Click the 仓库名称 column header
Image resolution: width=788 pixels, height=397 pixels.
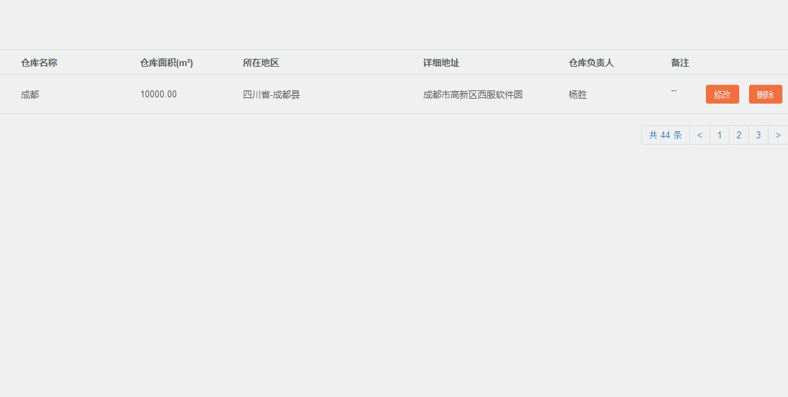coord(39,63)
